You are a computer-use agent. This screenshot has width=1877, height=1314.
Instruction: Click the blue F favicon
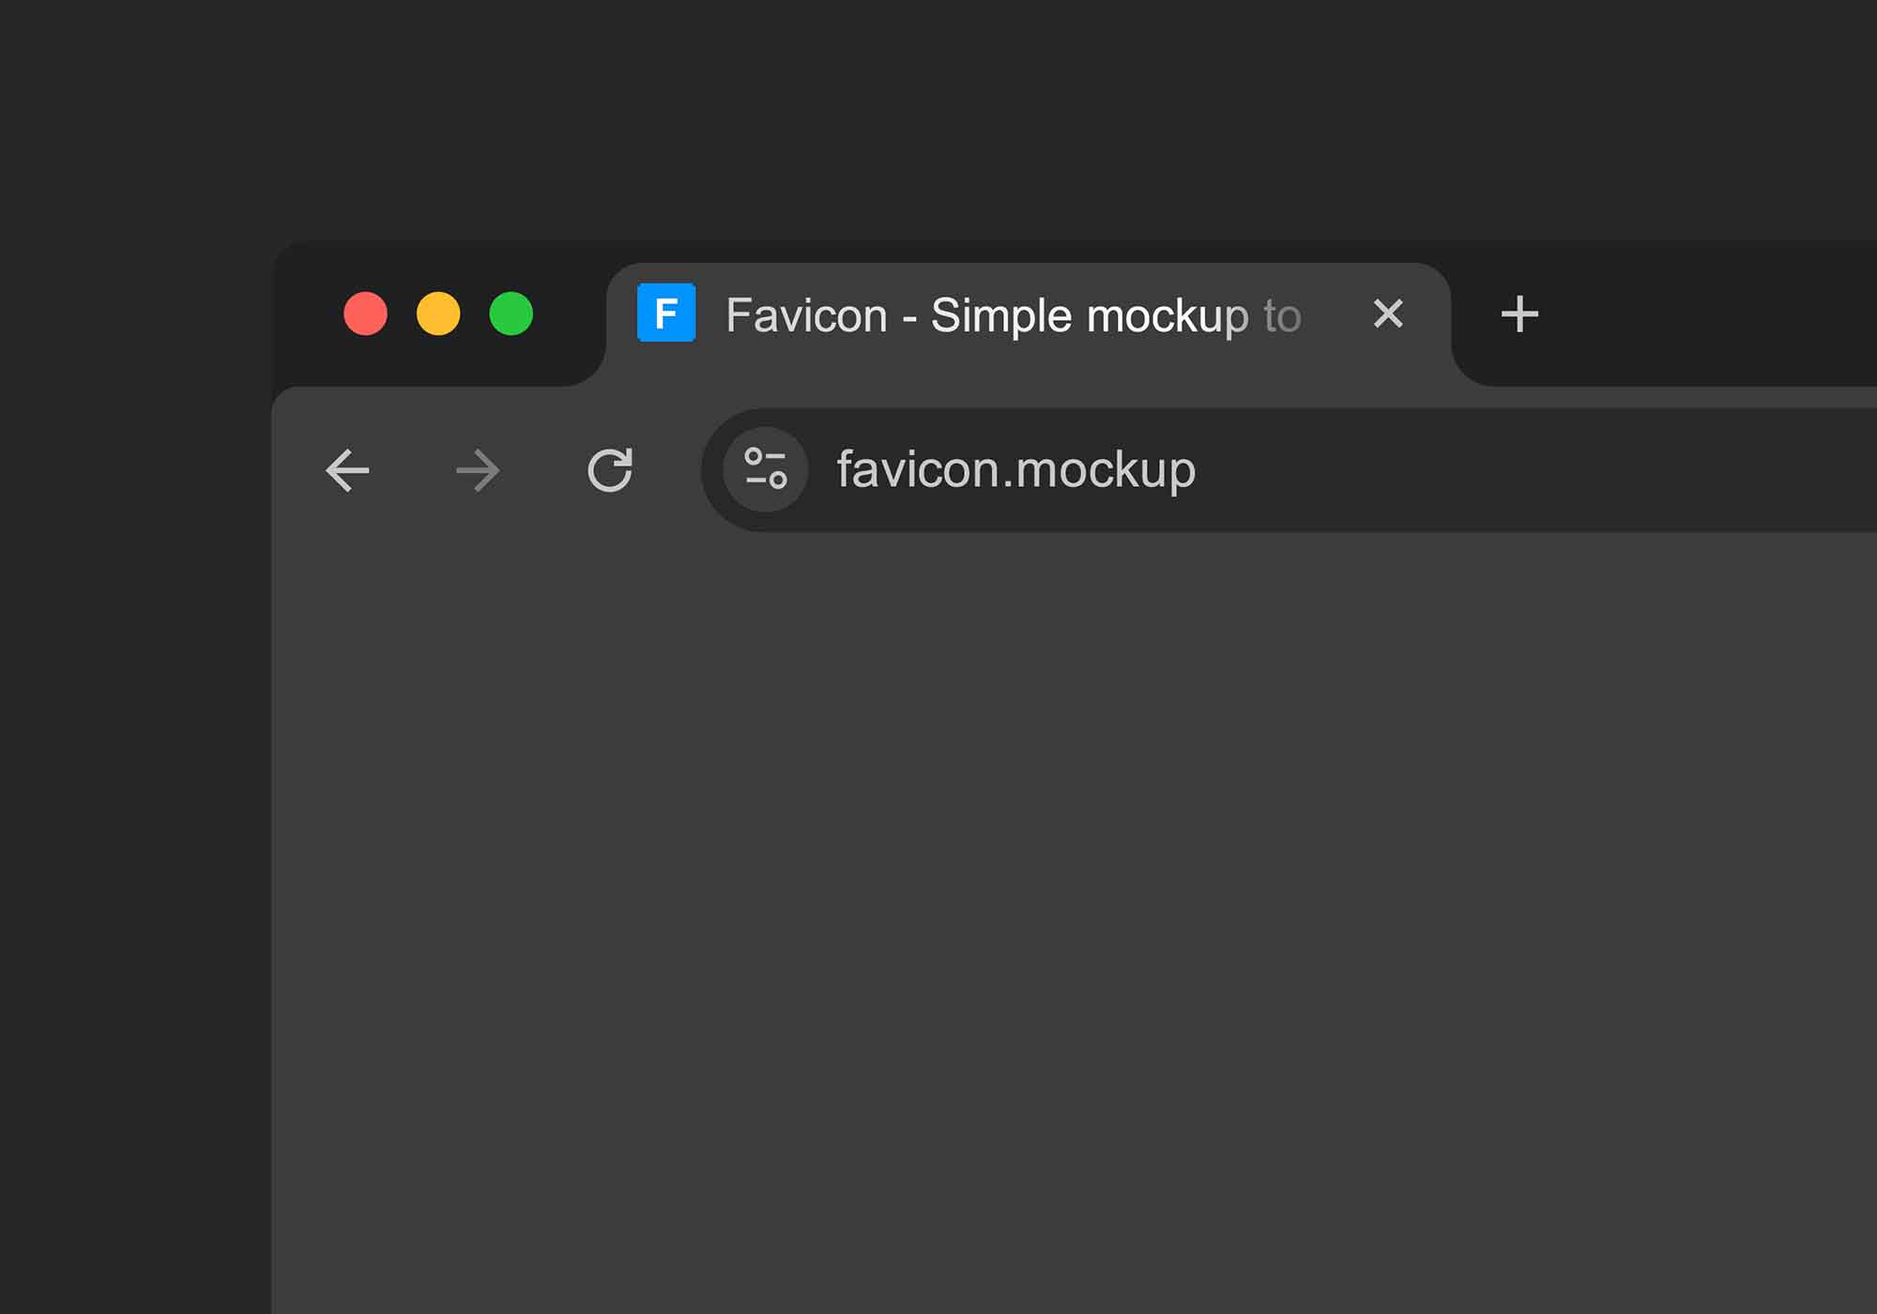666,313
